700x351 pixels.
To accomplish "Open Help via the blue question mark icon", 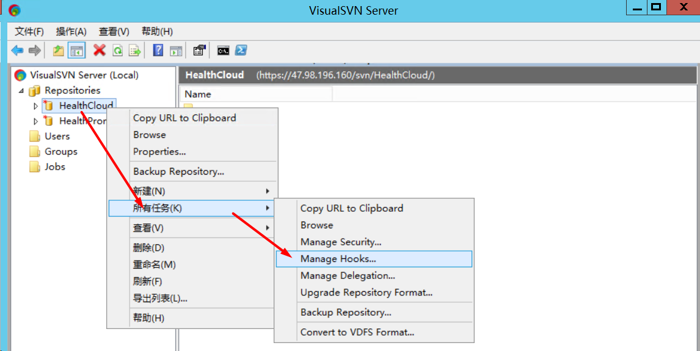I will pos(158,50).
